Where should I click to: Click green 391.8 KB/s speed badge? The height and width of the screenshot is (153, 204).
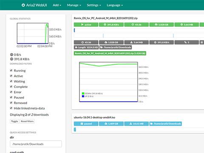pyautogui.click(x=111, y=25)
